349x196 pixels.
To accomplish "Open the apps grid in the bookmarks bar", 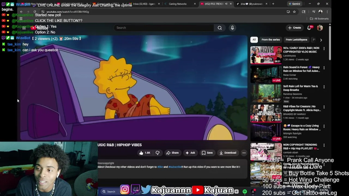I will [x=21, y=19].
